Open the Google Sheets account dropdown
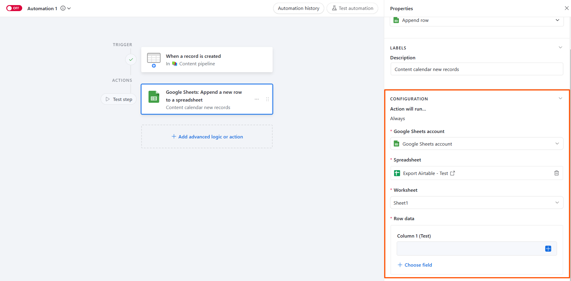The height and width of the screenshot is (281, 571). point(477,144)
